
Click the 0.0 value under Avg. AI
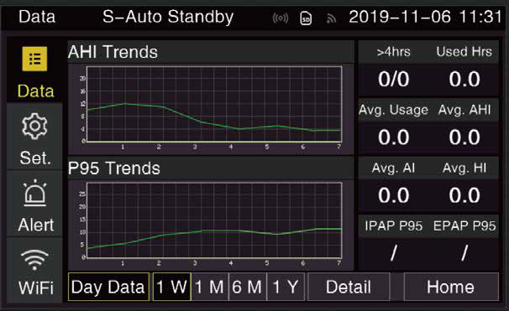[x=393, y=195]
